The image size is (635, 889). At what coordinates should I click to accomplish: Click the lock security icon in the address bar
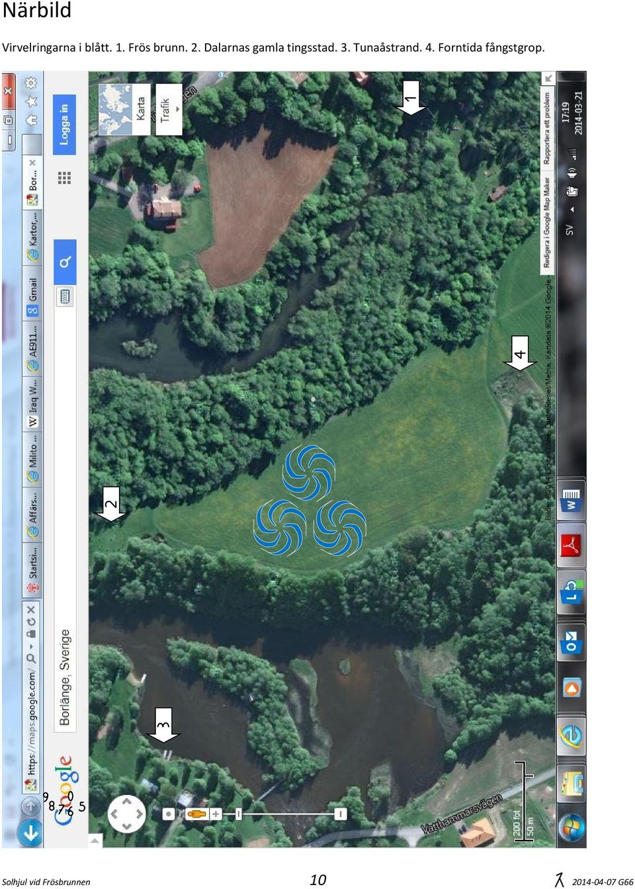(31, 633)
